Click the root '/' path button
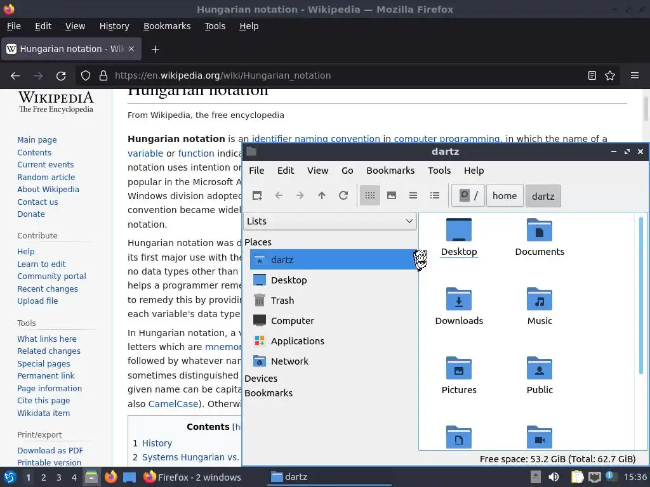Viewport: 650px width, 487px height. (468, 195)
